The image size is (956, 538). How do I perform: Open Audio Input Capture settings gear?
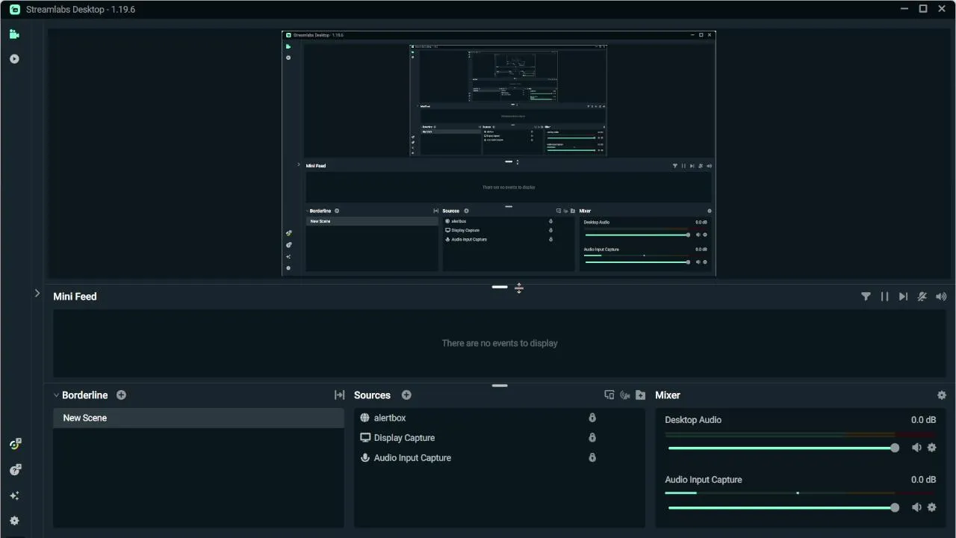[x=931, y=507]
